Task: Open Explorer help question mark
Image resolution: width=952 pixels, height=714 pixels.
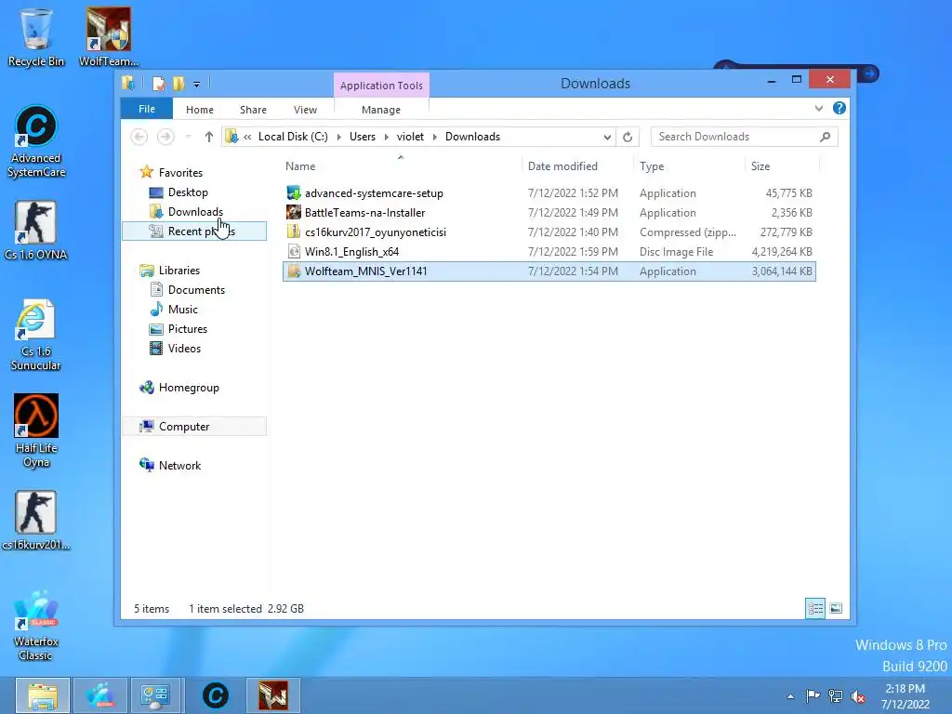Action: 840,108
